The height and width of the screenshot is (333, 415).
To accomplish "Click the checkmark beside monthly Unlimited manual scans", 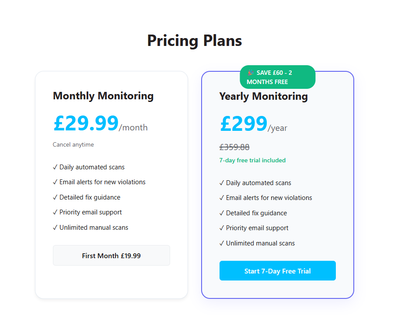I will [x=55, y=228].
